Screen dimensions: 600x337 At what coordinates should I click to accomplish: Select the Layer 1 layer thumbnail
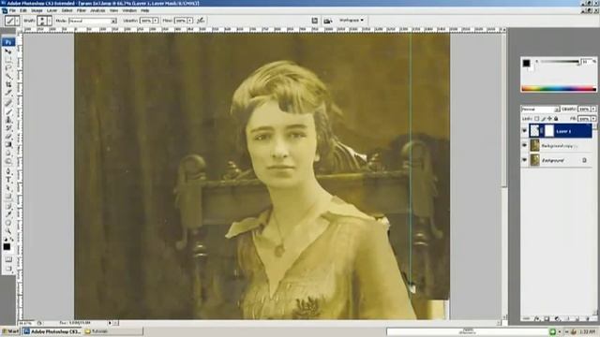(534, 131)
